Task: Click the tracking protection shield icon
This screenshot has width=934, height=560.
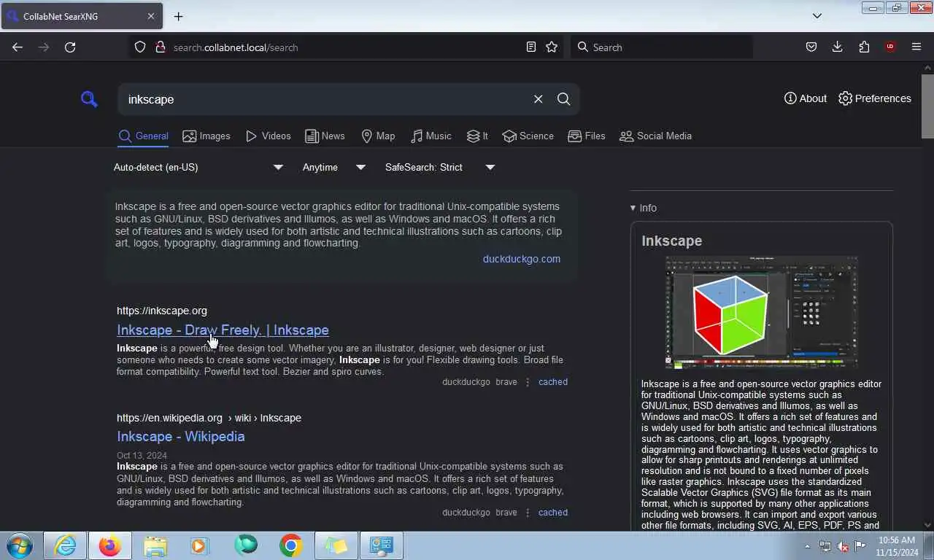Action: (140, 47)
